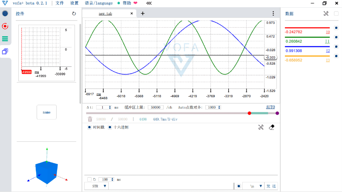Add a new tab with plus icon
Screen dimensions: 342x192
[x=143, y=14]
